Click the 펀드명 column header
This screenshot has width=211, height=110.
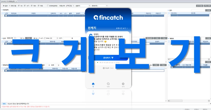coord(193,13)
